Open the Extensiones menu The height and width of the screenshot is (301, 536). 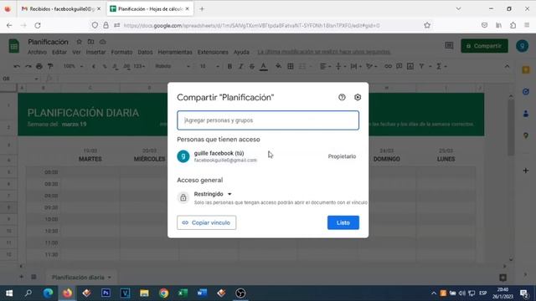213,52
